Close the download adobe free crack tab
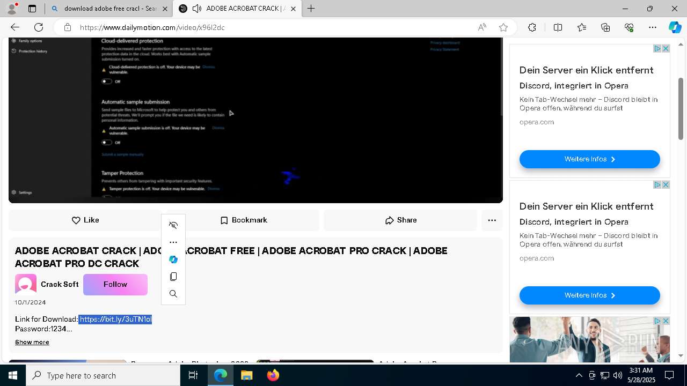687x386 pixels. click(165, 9)
